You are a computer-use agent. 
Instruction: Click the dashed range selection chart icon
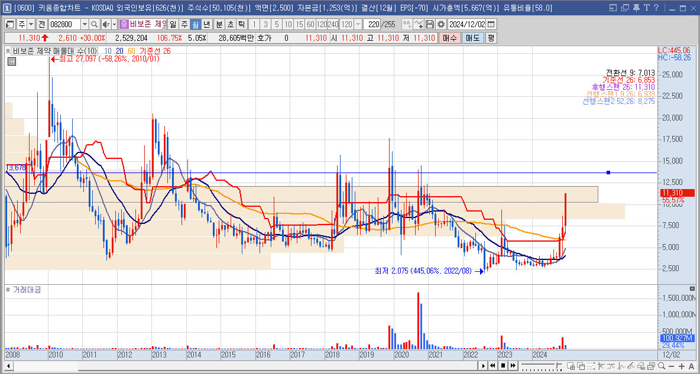coord(591,366)
